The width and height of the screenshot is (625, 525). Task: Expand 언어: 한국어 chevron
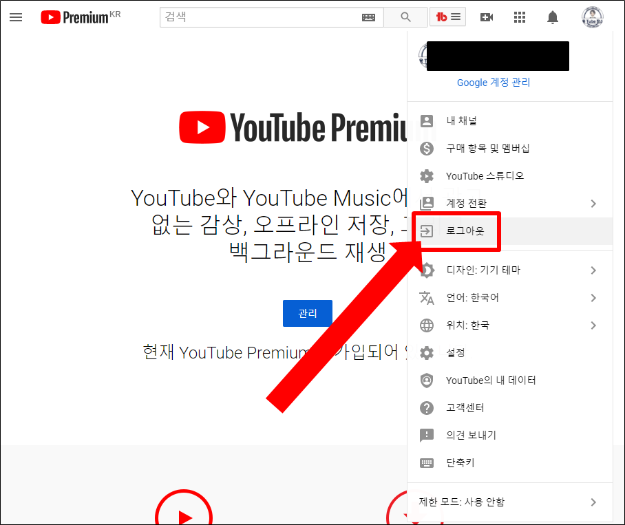[593, 297]
